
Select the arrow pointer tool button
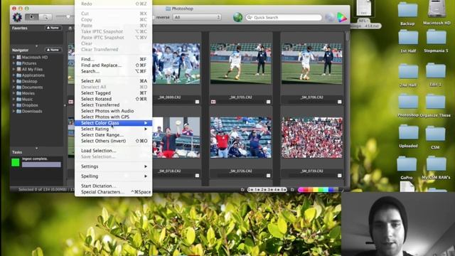[31, 17]
